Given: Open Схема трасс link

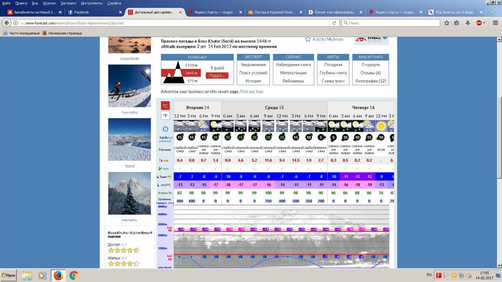Looking at the screenshot, I should pyautogui.click(x=333, y=81).
